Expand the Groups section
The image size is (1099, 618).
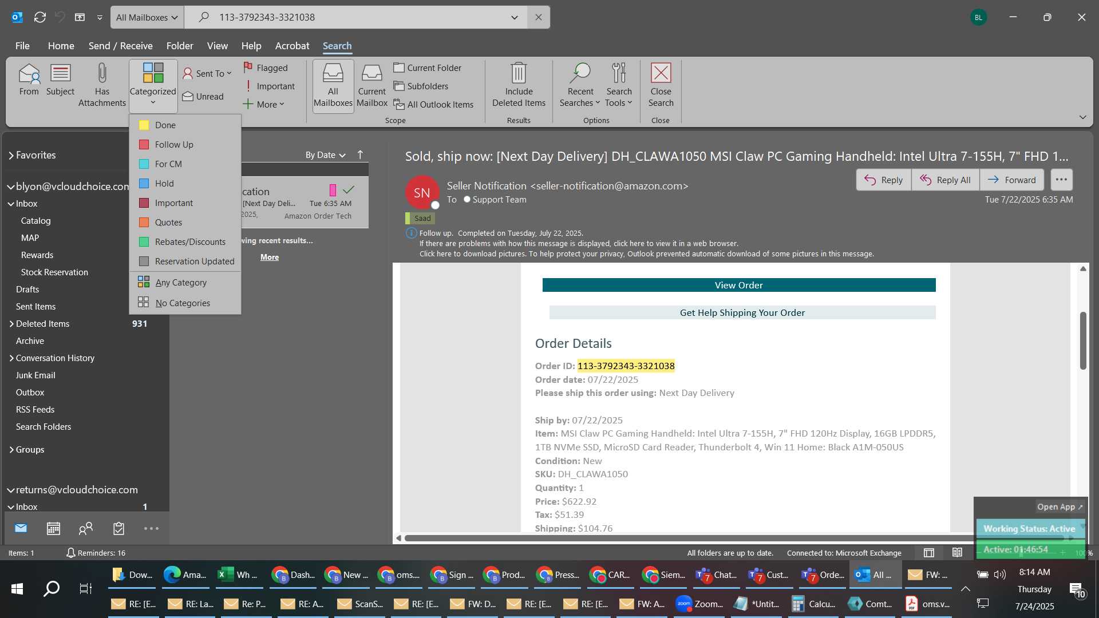(x=11, y=450)
